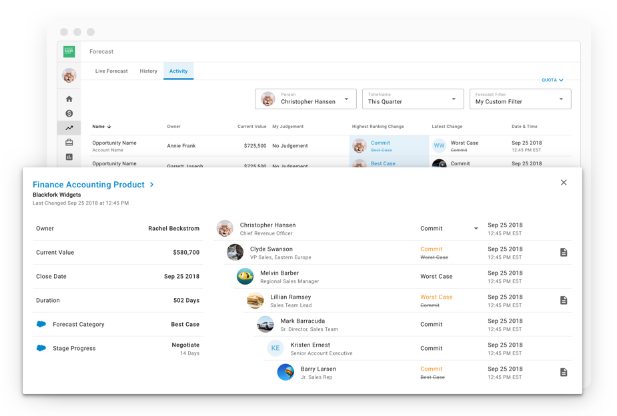Select Annie Frank owner cell
The height and width of the screenshot is (416, 617).
(x=181, y=146)
